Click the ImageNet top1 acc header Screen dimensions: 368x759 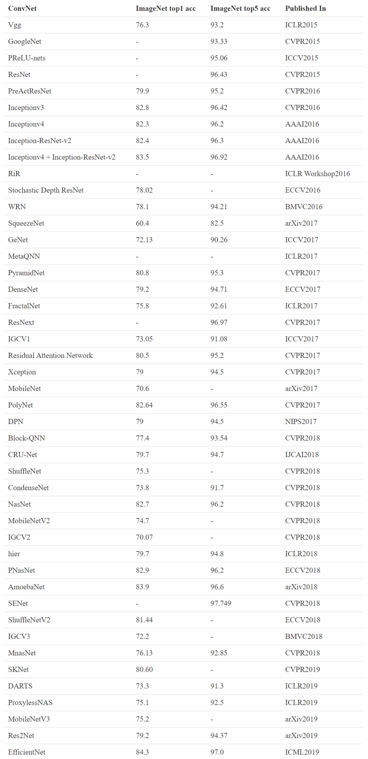(166, 9)
